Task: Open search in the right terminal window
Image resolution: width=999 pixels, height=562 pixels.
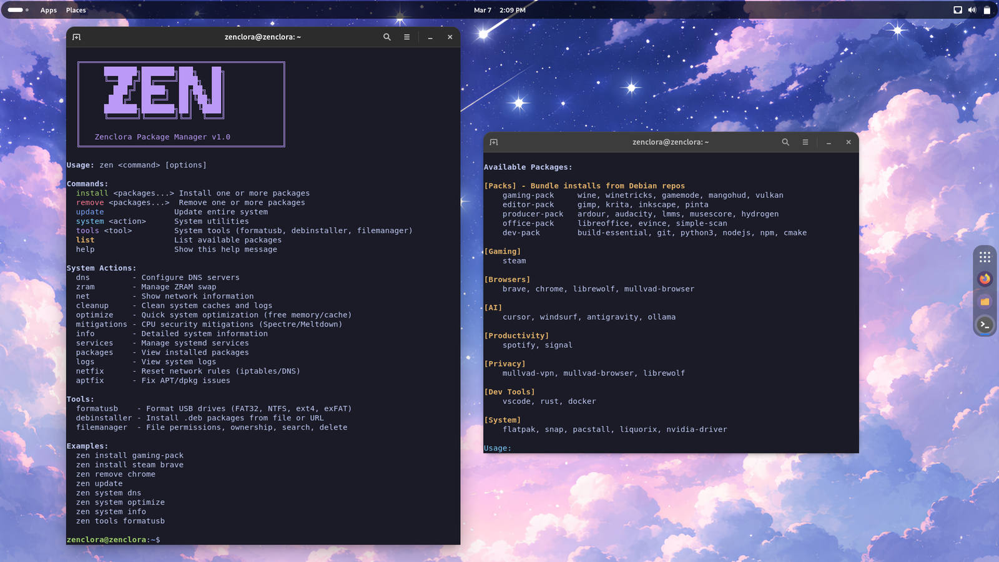Action: [x=785, y=142]
